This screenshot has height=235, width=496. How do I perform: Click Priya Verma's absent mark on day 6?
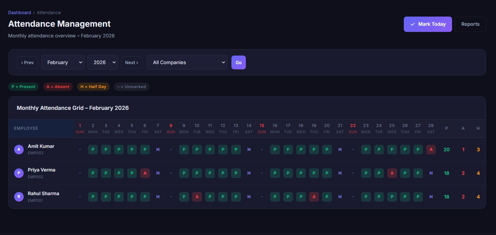145,173
